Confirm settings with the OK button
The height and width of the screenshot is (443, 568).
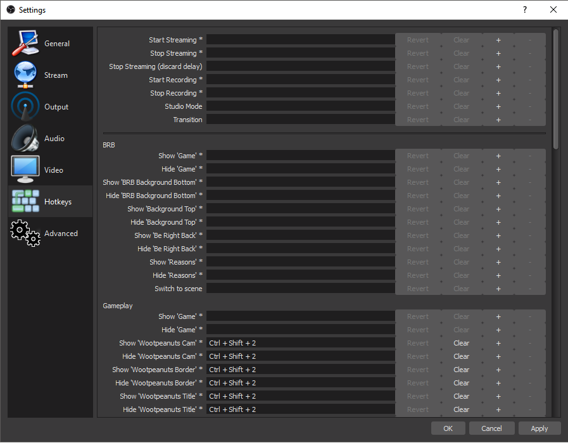click(x=448, y=428)
